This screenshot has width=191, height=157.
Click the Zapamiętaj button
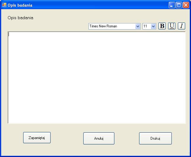[37, 138]
